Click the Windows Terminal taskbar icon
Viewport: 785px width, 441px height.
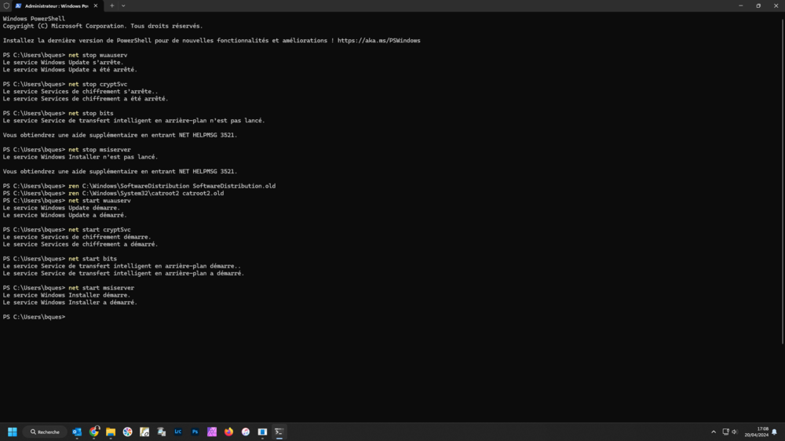[279, 432]
